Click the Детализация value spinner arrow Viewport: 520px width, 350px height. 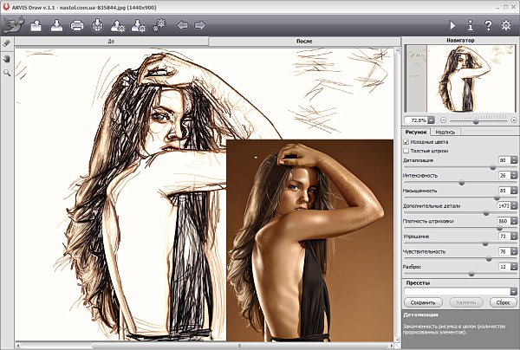[x=513, y=159]
